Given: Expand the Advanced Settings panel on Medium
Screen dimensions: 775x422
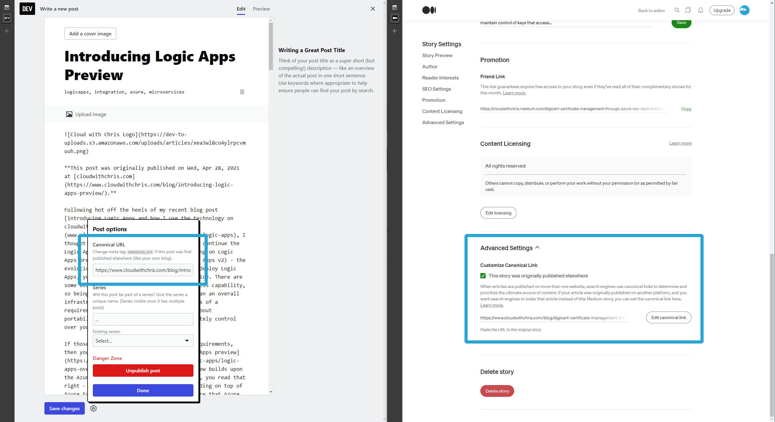Looking at the screenshot, I should point(510,247).
